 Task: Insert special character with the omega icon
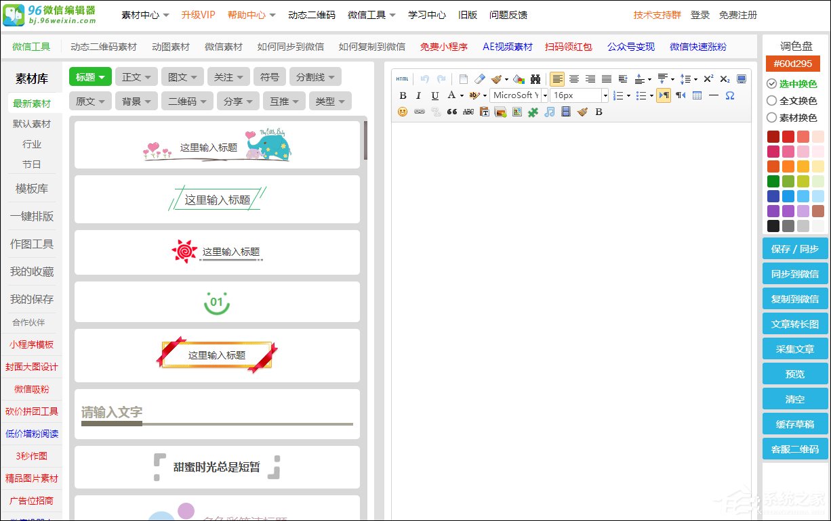(x=730, y=95)
